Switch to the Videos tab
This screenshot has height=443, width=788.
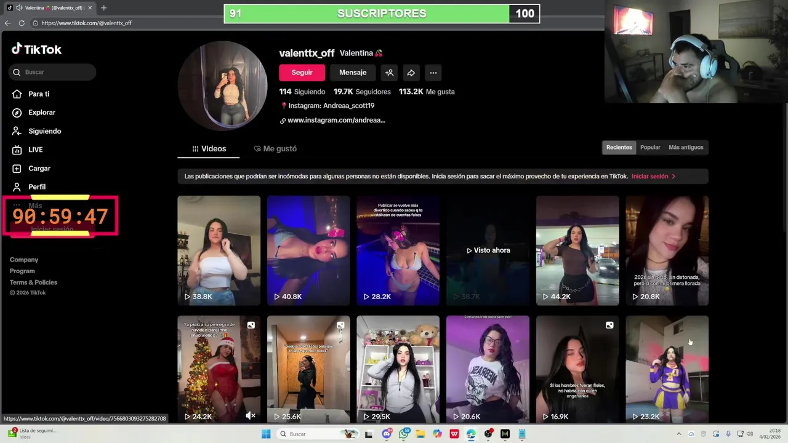[x=209, y=149]
